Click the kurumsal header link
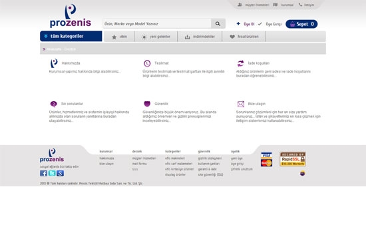 [x=287, y=5]
